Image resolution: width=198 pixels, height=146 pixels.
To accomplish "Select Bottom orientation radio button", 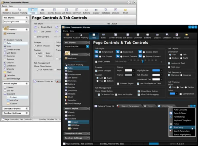I will click(x=170, y=58).
